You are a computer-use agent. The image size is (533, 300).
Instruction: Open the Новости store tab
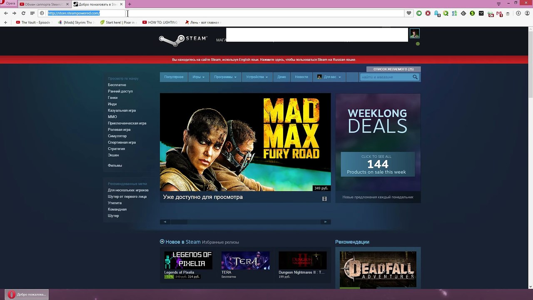(x=301, y=77)
